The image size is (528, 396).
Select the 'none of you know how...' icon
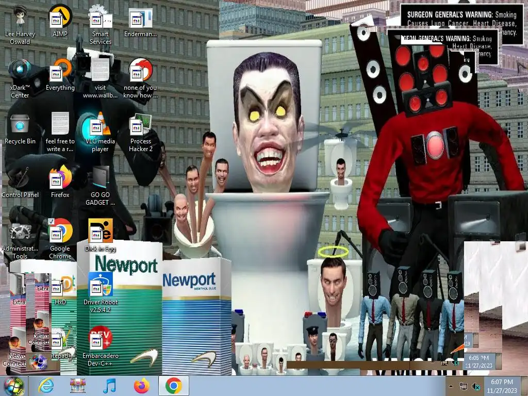coord(140,79)
